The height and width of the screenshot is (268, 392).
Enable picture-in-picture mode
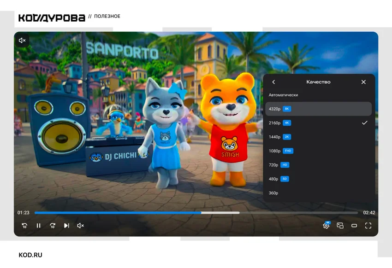coord(340,226)
